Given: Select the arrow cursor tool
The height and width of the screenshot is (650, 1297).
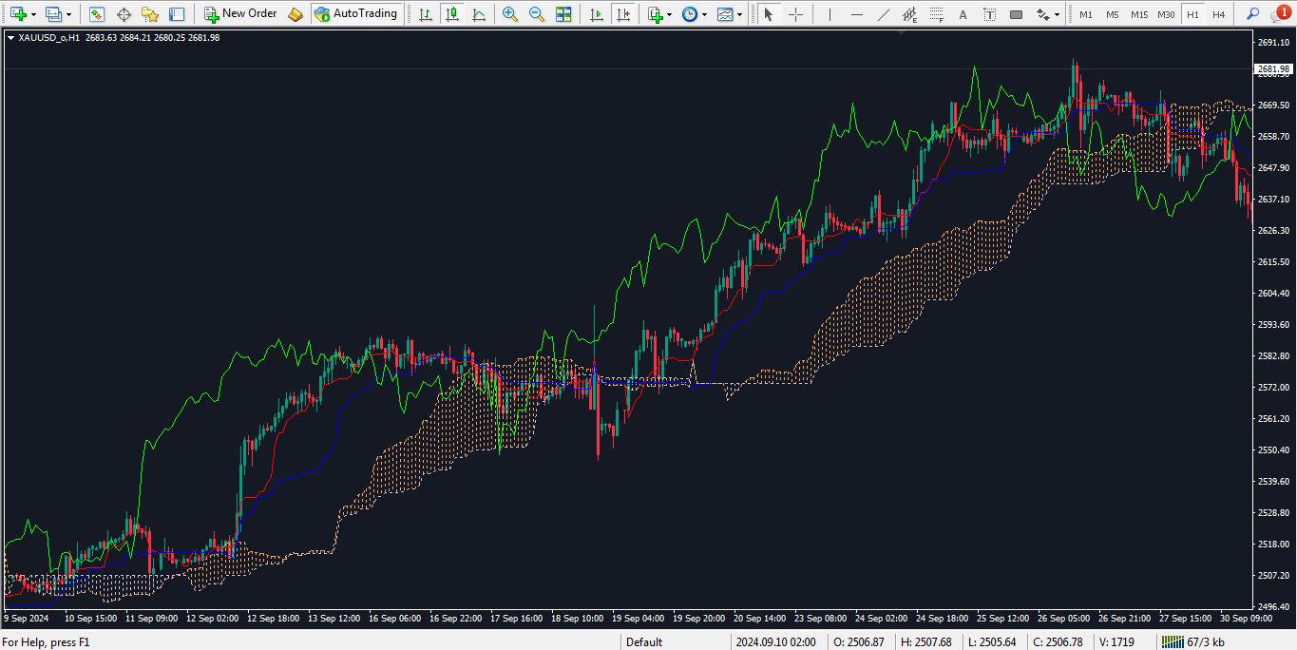Looking at the screenshot, I should coord(769,14).
